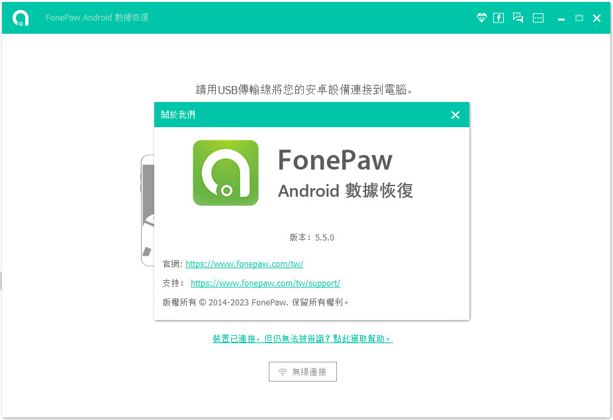
Task: Open the support link fonepaw.com/tw/support/
Action: (265, 283)
